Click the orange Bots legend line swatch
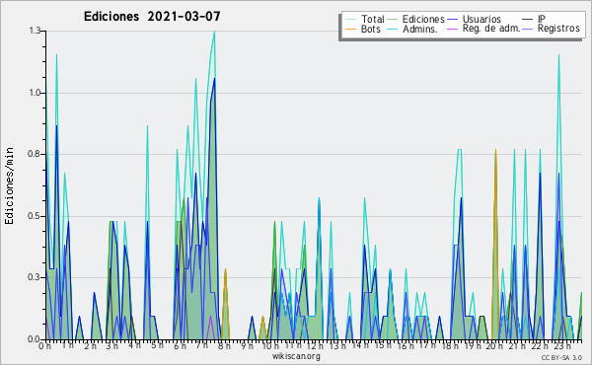The image size is (592, 365). (351, 30)
